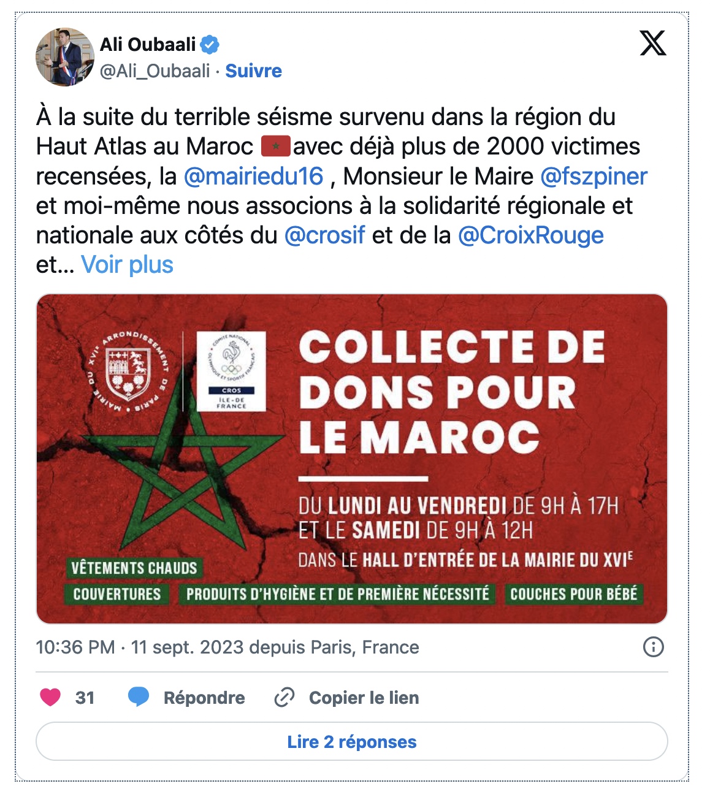Follow the account via Suivre
Image resolution: width=710 pixels, height=797 pixels.
pyautogui.click(x=254, y=71)
